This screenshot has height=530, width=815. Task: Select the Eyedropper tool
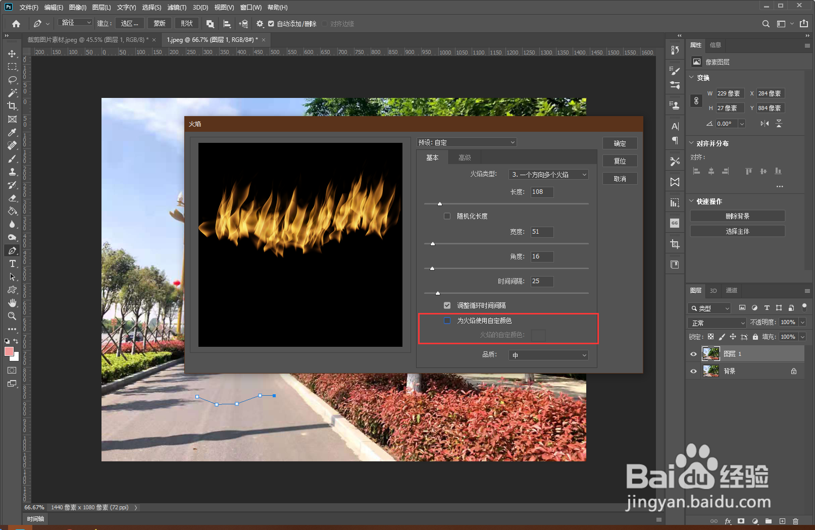(x=12, y=132)
